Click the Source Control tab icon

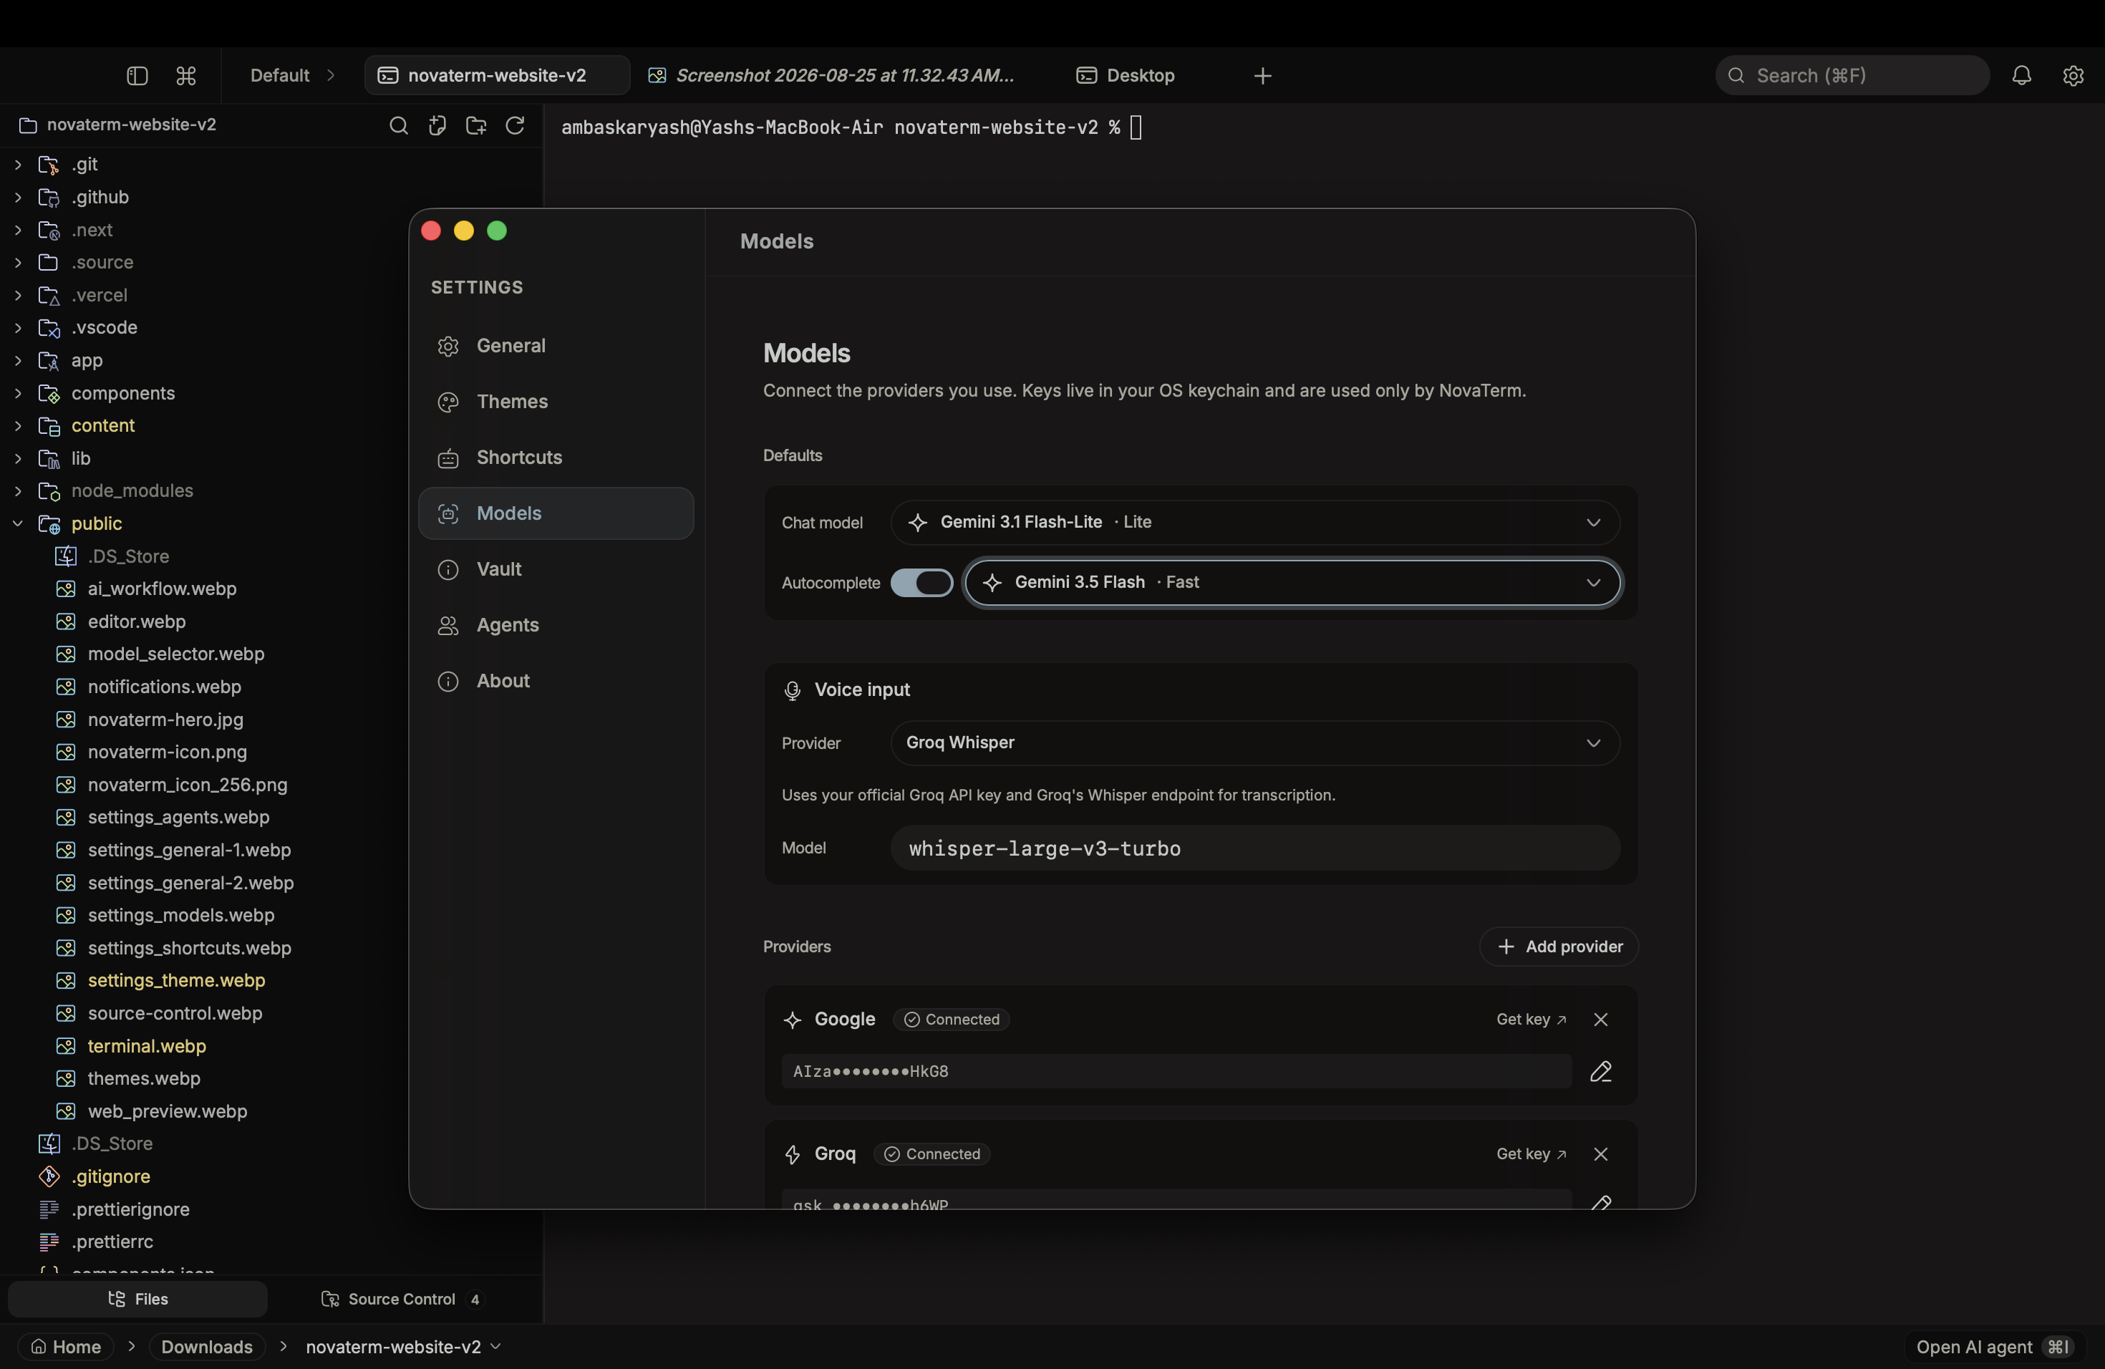pos(330,1299)
